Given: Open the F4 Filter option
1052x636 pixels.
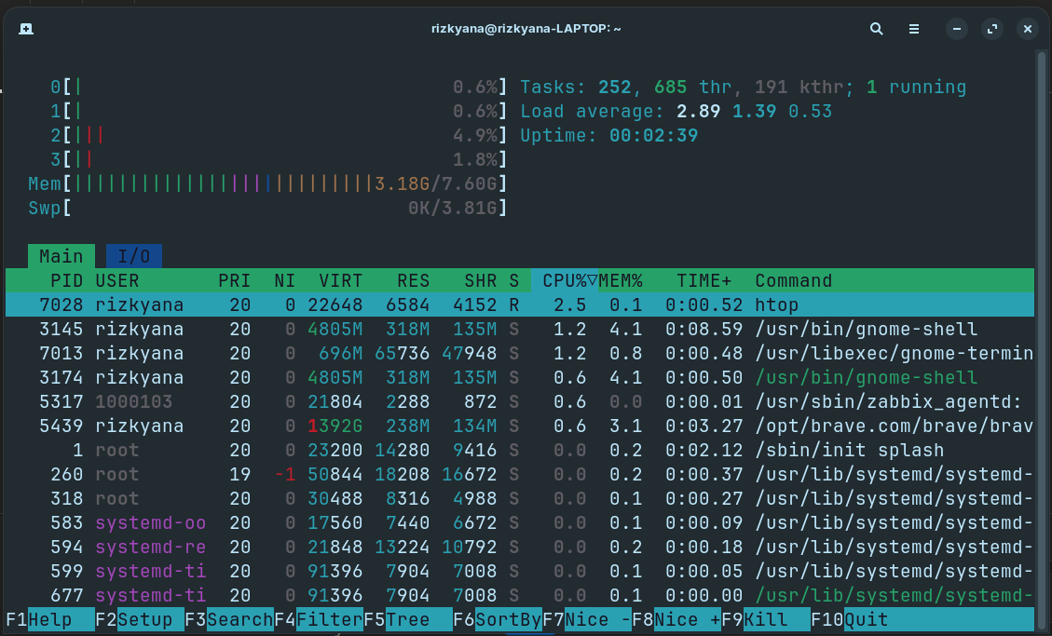Looking at the screenshot, I should pos(329,619).
